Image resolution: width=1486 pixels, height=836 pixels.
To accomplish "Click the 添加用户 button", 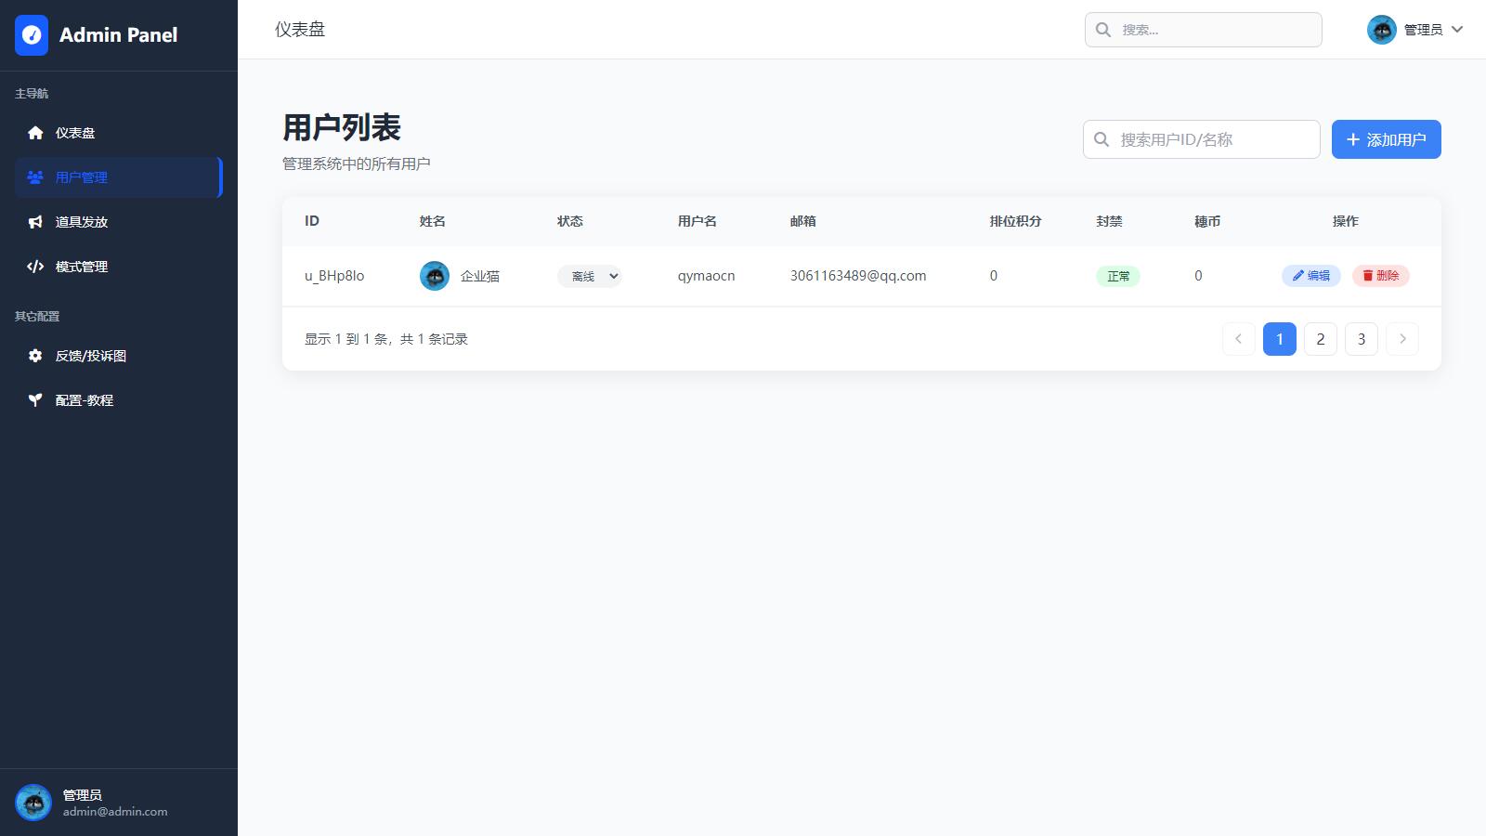I will pyautogui.click(x=1386, y=139).
